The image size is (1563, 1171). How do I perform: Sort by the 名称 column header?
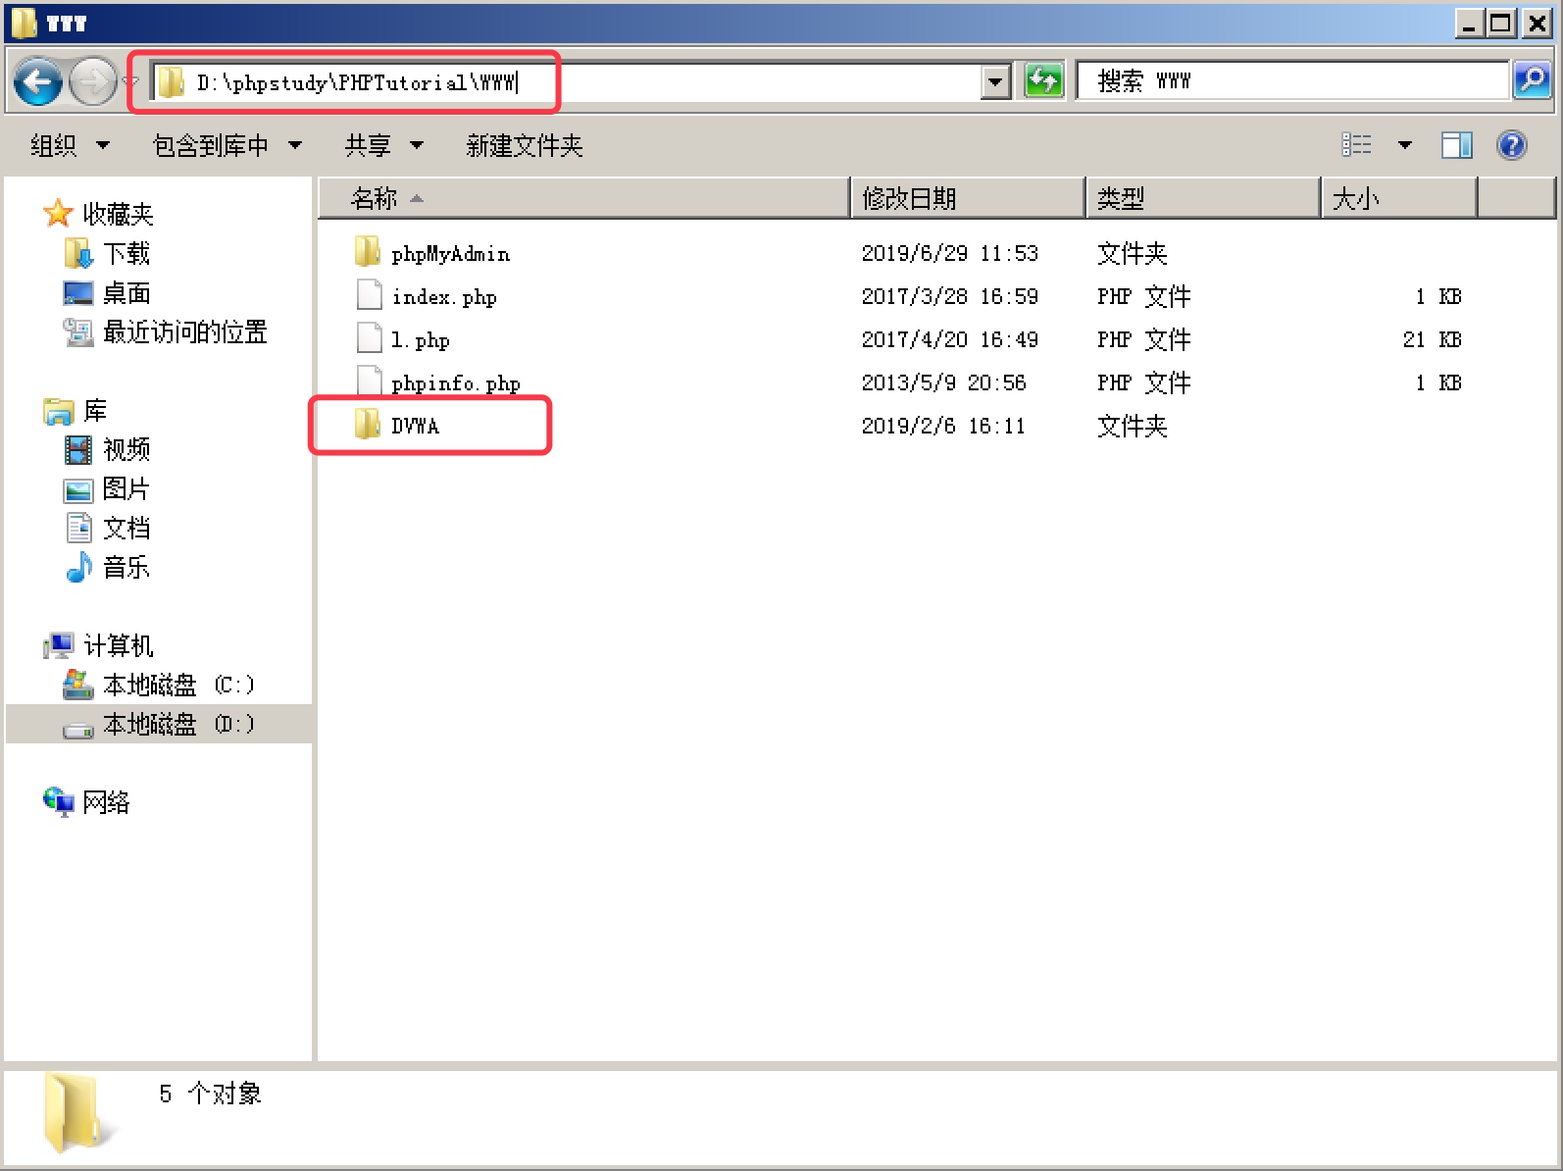click(583, 198)
